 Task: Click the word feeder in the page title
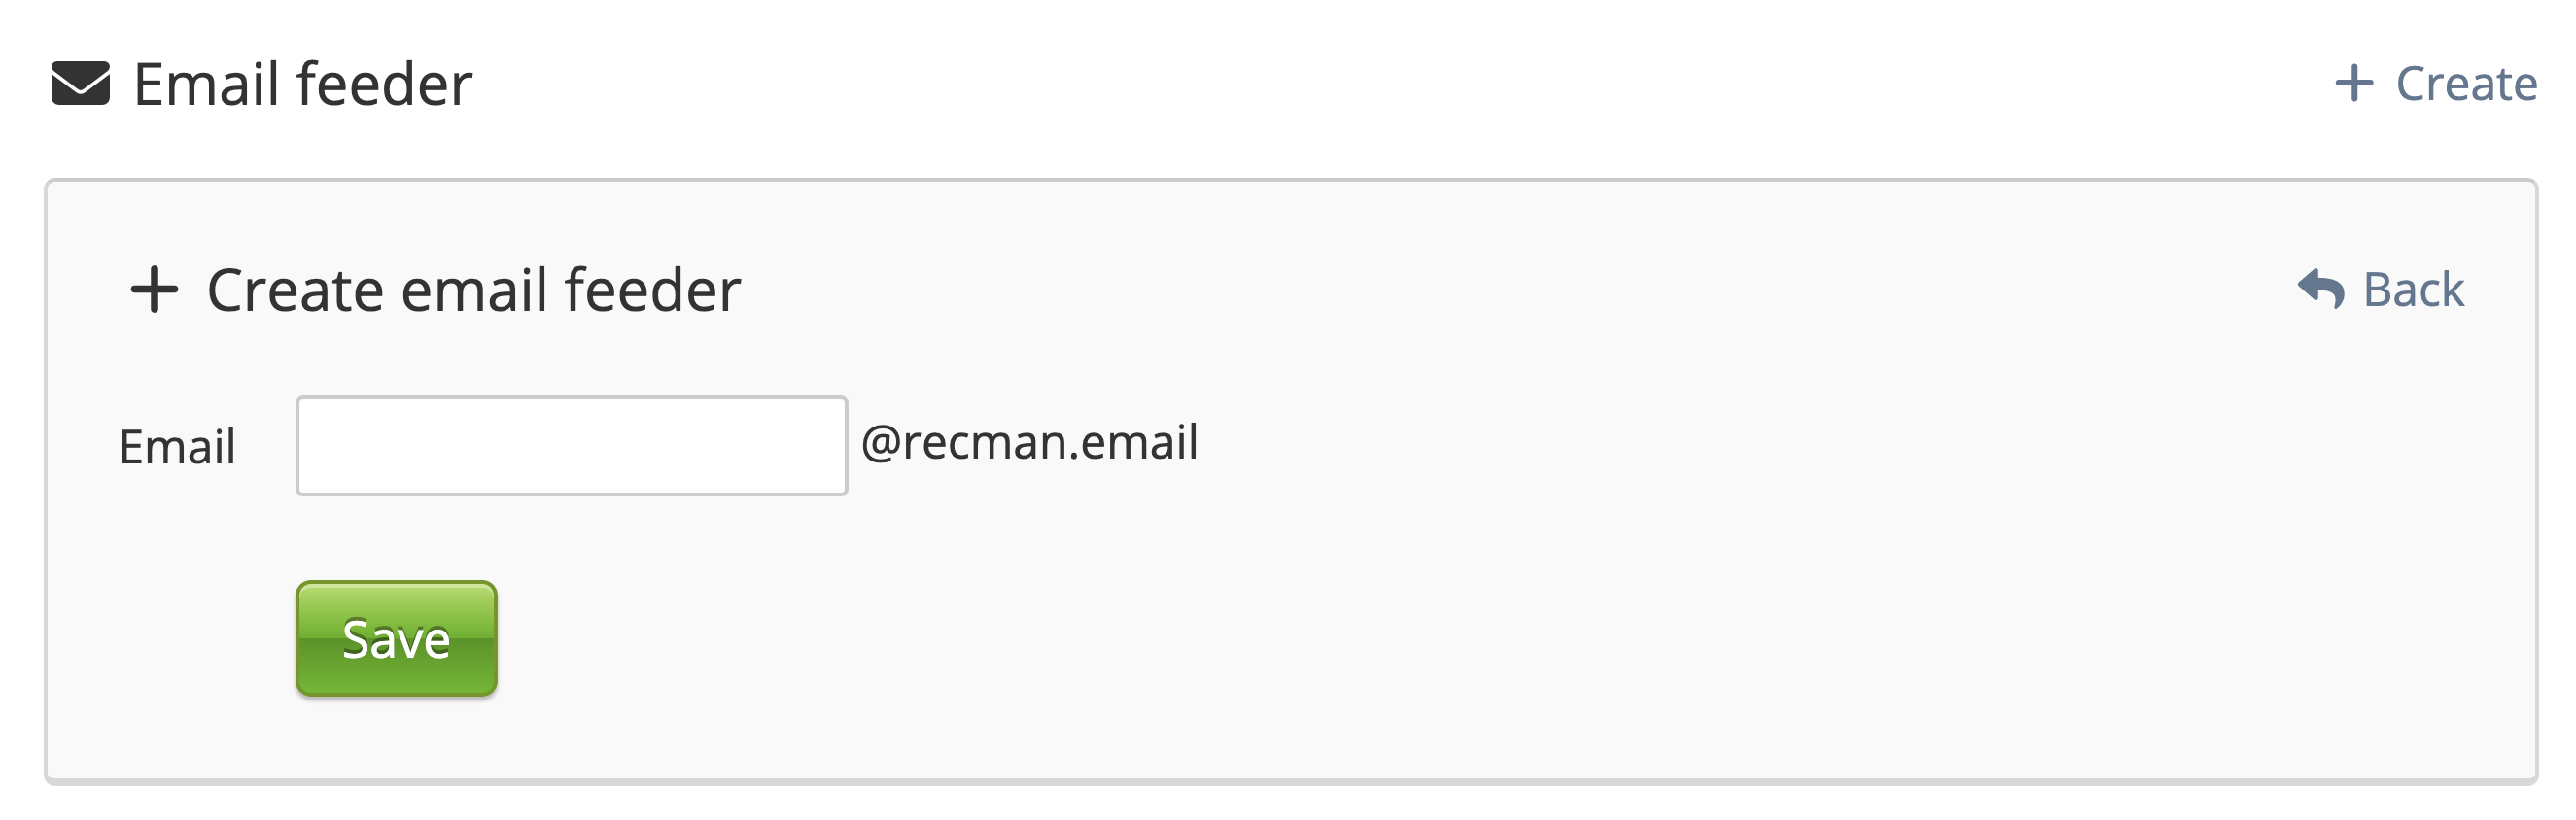(x=384, y=83)
